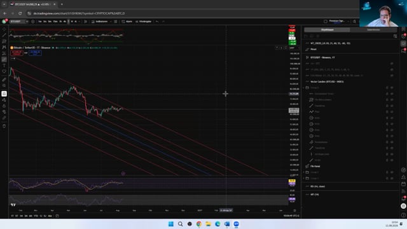Toggle lock icon of the Group 3 folder
The width and height of the screenshot is (407, 229).
click(x=387, y=88)
